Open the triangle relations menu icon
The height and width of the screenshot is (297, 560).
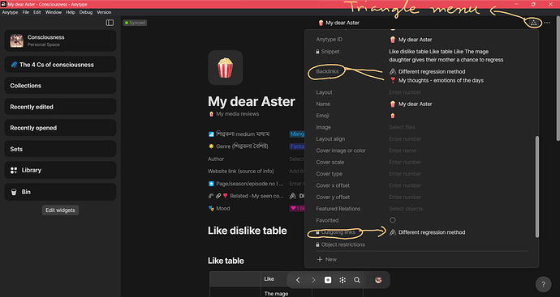coord(533,23)
